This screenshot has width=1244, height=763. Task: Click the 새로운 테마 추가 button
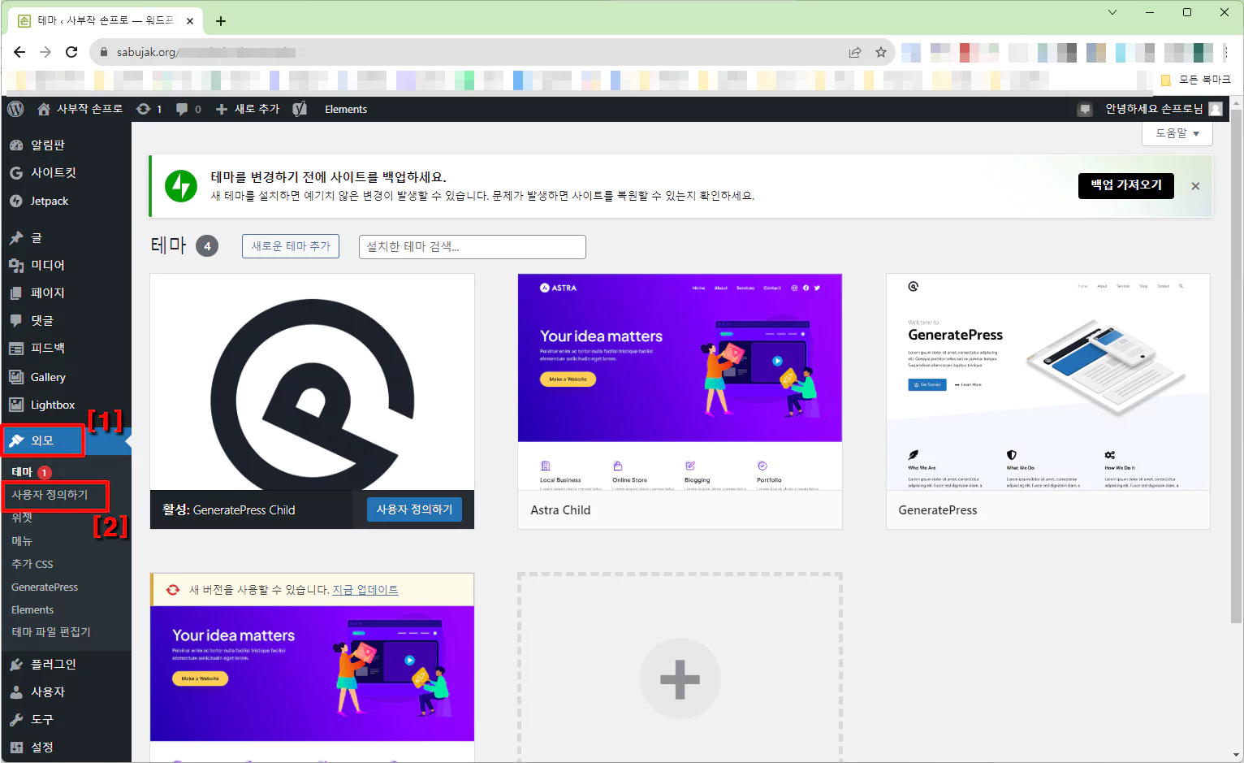[x=291, y=246]
